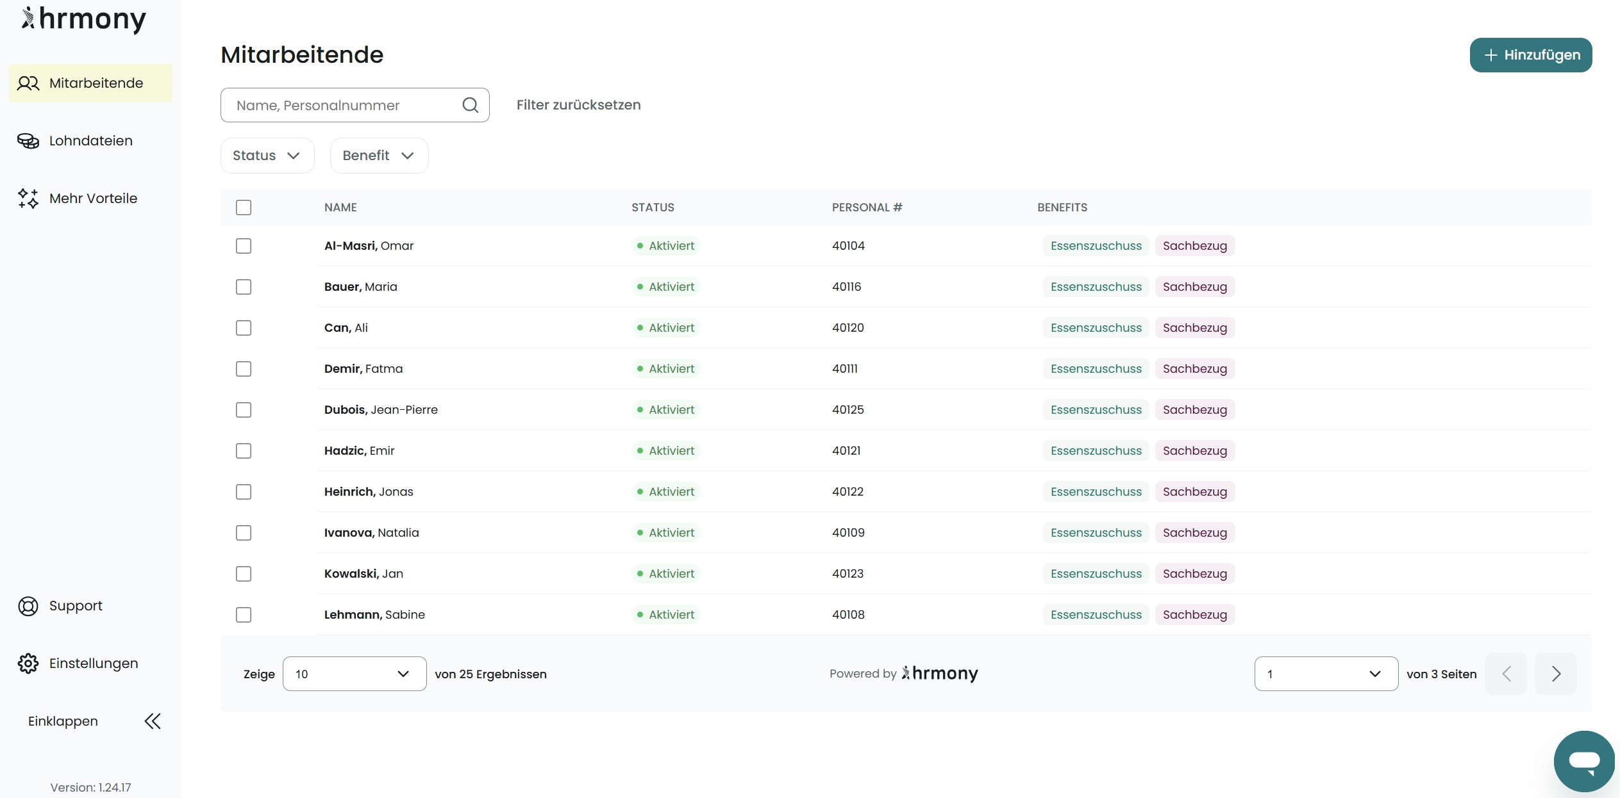This screenshot has width=1620, height=798.
Task: Open the Benefit filter dropdown
Action: [x=378, y=156]
